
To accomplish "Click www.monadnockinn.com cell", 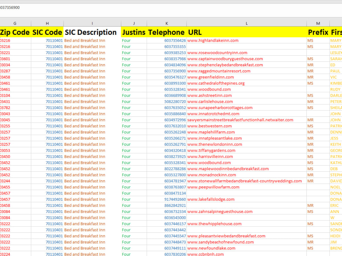I will 247,175.
